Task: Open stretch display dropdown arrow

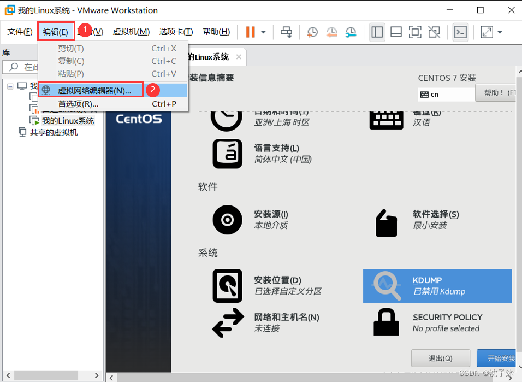Action: [500, 32]
